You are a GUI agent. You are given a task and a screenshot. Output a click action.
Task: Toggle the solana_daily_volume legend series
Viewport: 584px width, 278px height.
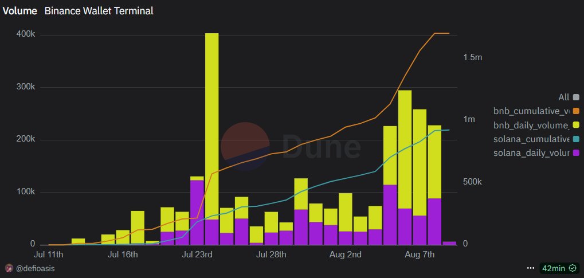click(x=536, y=153)
